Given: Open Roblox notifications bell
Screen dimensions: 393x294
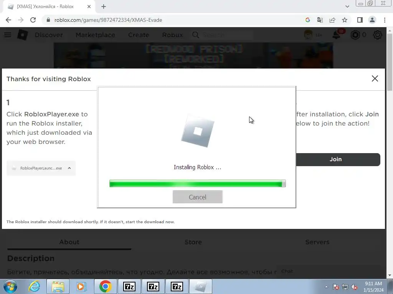Looking at the screenshot, I should [x=336, y=35].
